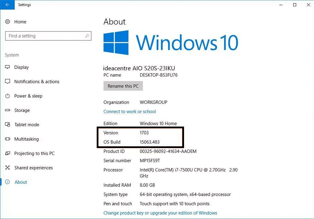Click the search magnifier icon

[x=87, y=36]
